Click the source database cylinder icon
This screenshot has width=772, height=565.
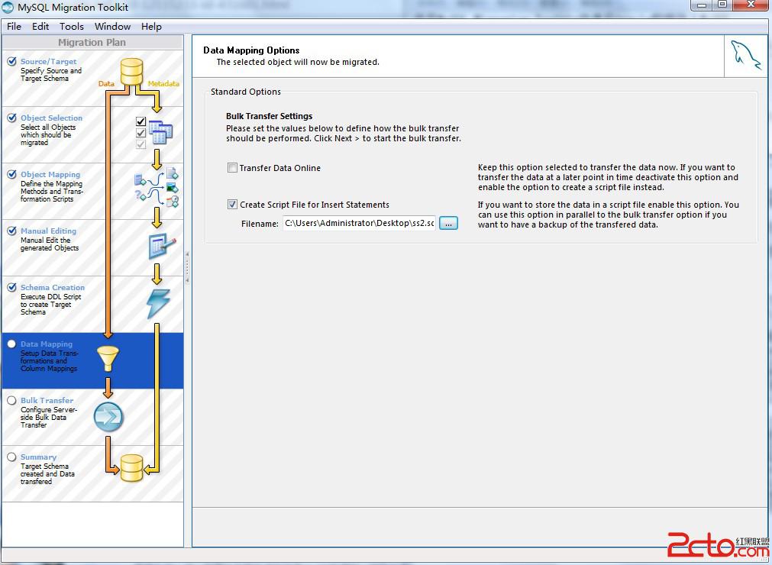tap(131, 71)
